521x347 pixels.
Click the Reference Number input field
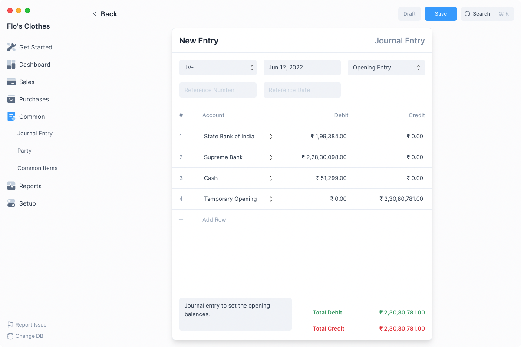(218, 90)
